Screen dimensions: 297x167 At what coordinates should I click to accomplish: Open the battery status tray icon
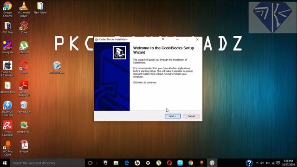pos(268,163)
